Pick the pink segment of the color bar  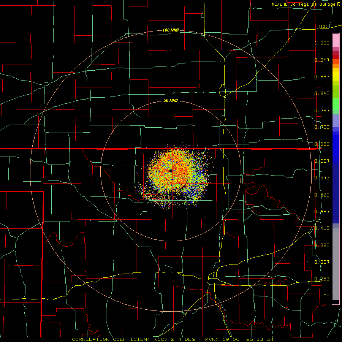[336, 41]
